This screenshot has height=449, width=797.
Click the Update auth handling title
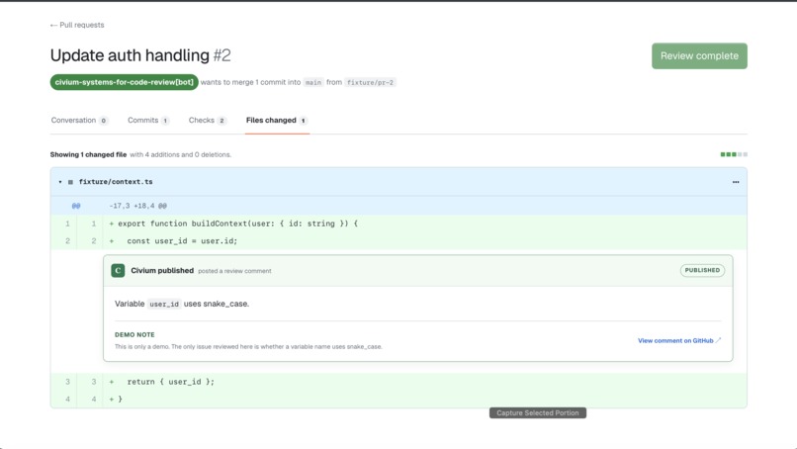tap(130, 55)
